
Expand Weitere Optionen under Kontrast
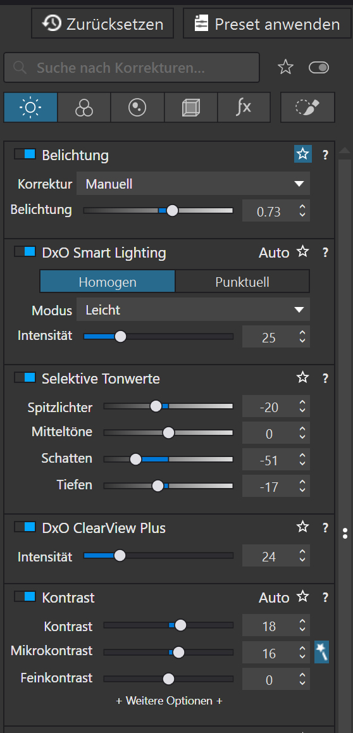(x=169, y=701)
